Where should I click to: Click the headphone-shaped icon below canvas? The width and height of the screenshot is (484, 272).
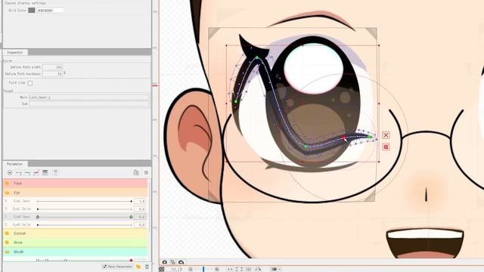point(181,262)
